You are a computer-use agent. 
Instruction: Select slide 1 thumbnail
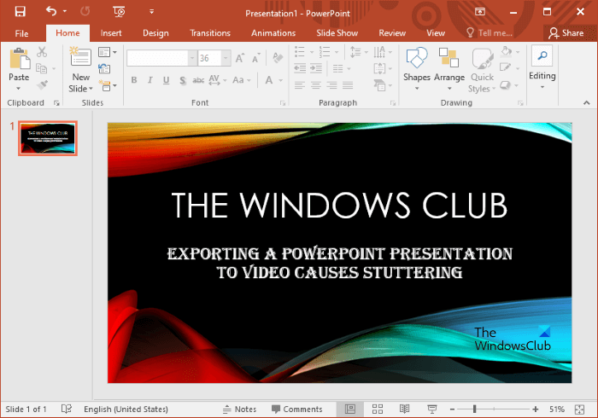[x=48, y=138]
